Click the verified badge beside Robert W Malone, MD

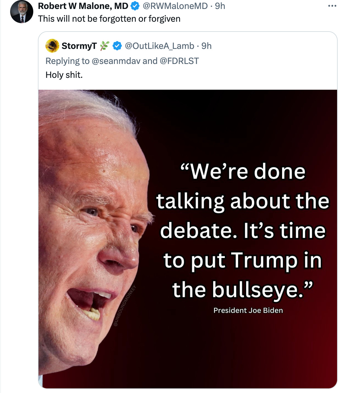tap(135, 6)
